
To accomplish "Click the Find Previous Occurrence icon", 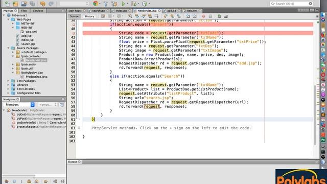I will pyautogui.click(x=137, y=16).
